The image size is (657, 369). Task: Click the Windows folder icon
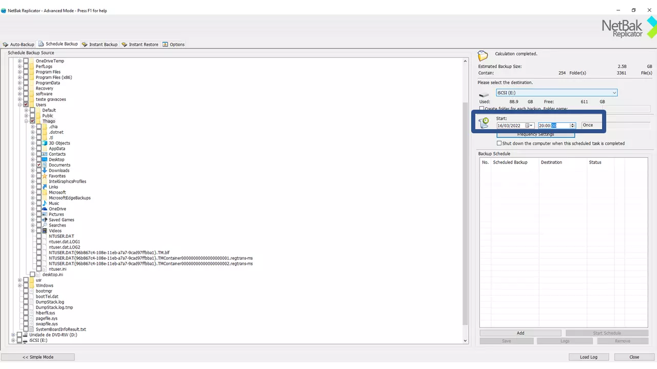[x=32, y=285]
